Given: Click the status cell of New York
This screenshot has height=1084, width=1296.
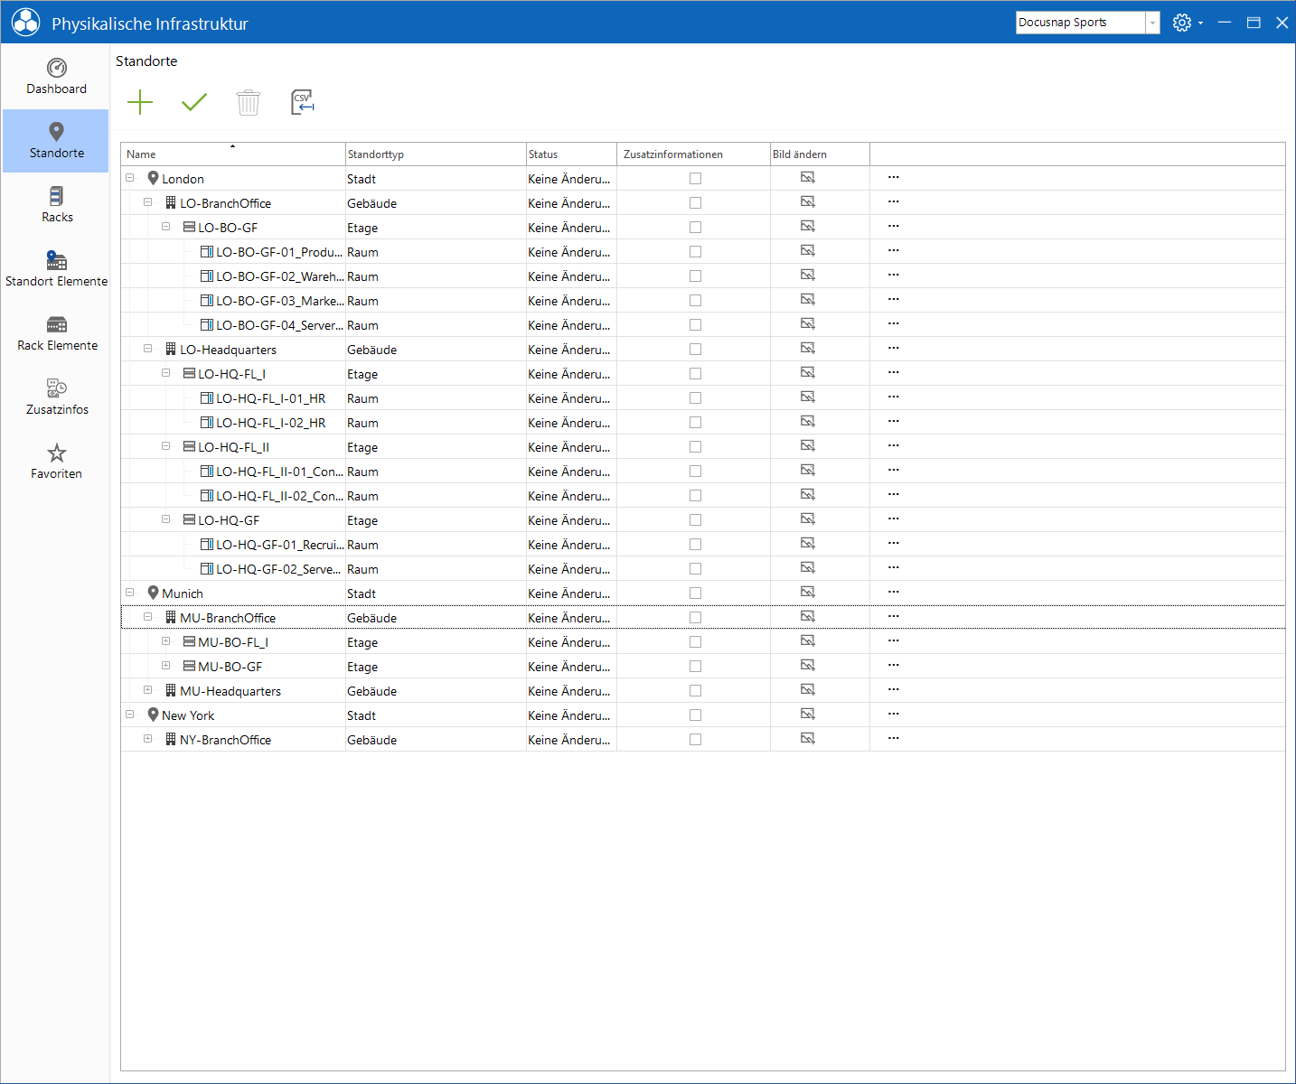Looking at the screenshot, I should [x=571, y=715].
